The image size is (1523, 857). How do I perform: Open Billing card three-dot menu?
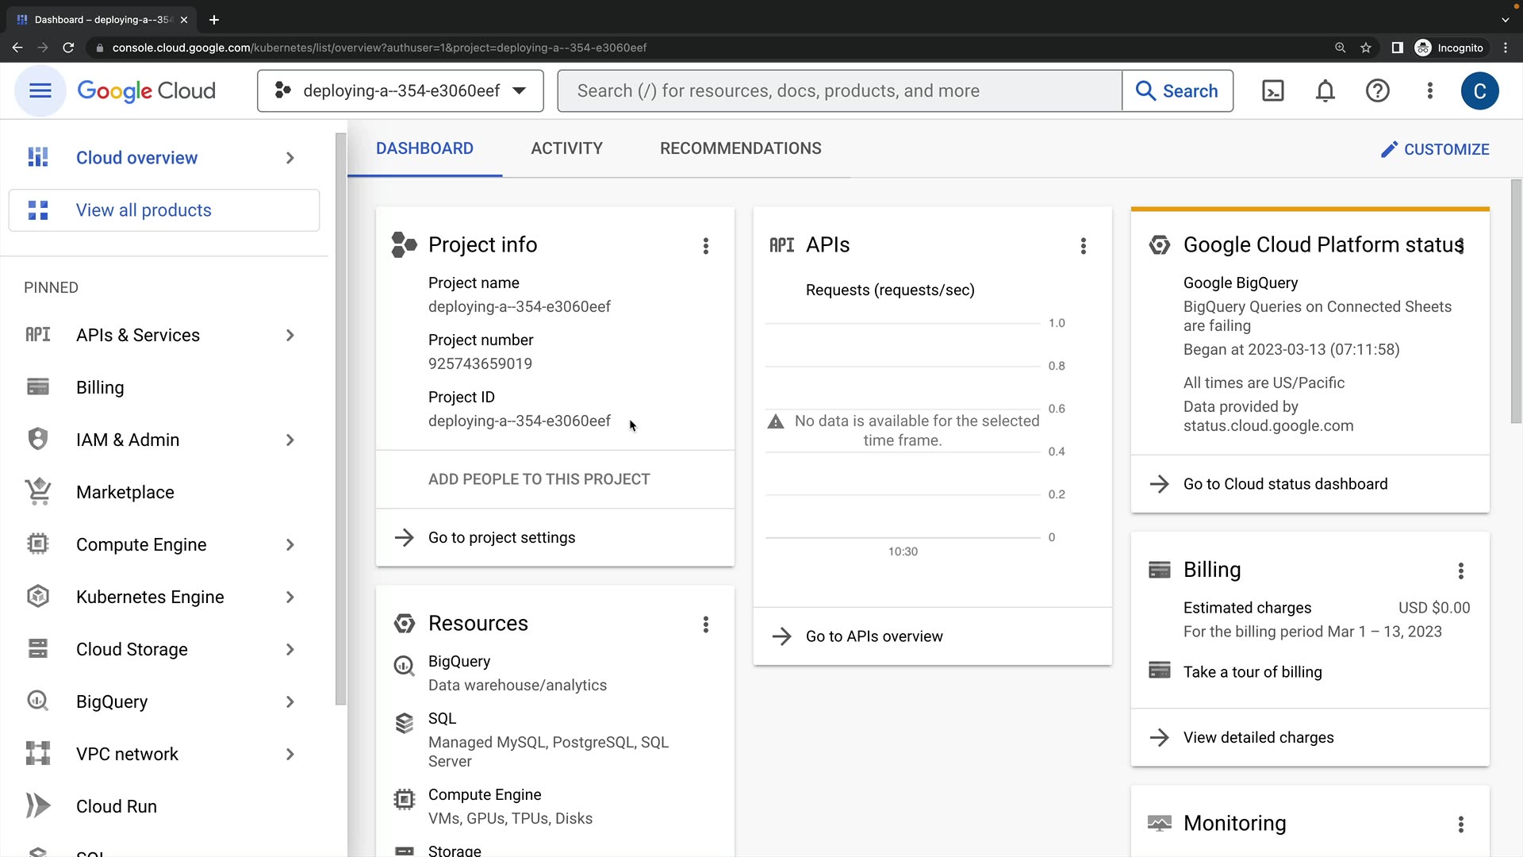(x=1460, y=571)
